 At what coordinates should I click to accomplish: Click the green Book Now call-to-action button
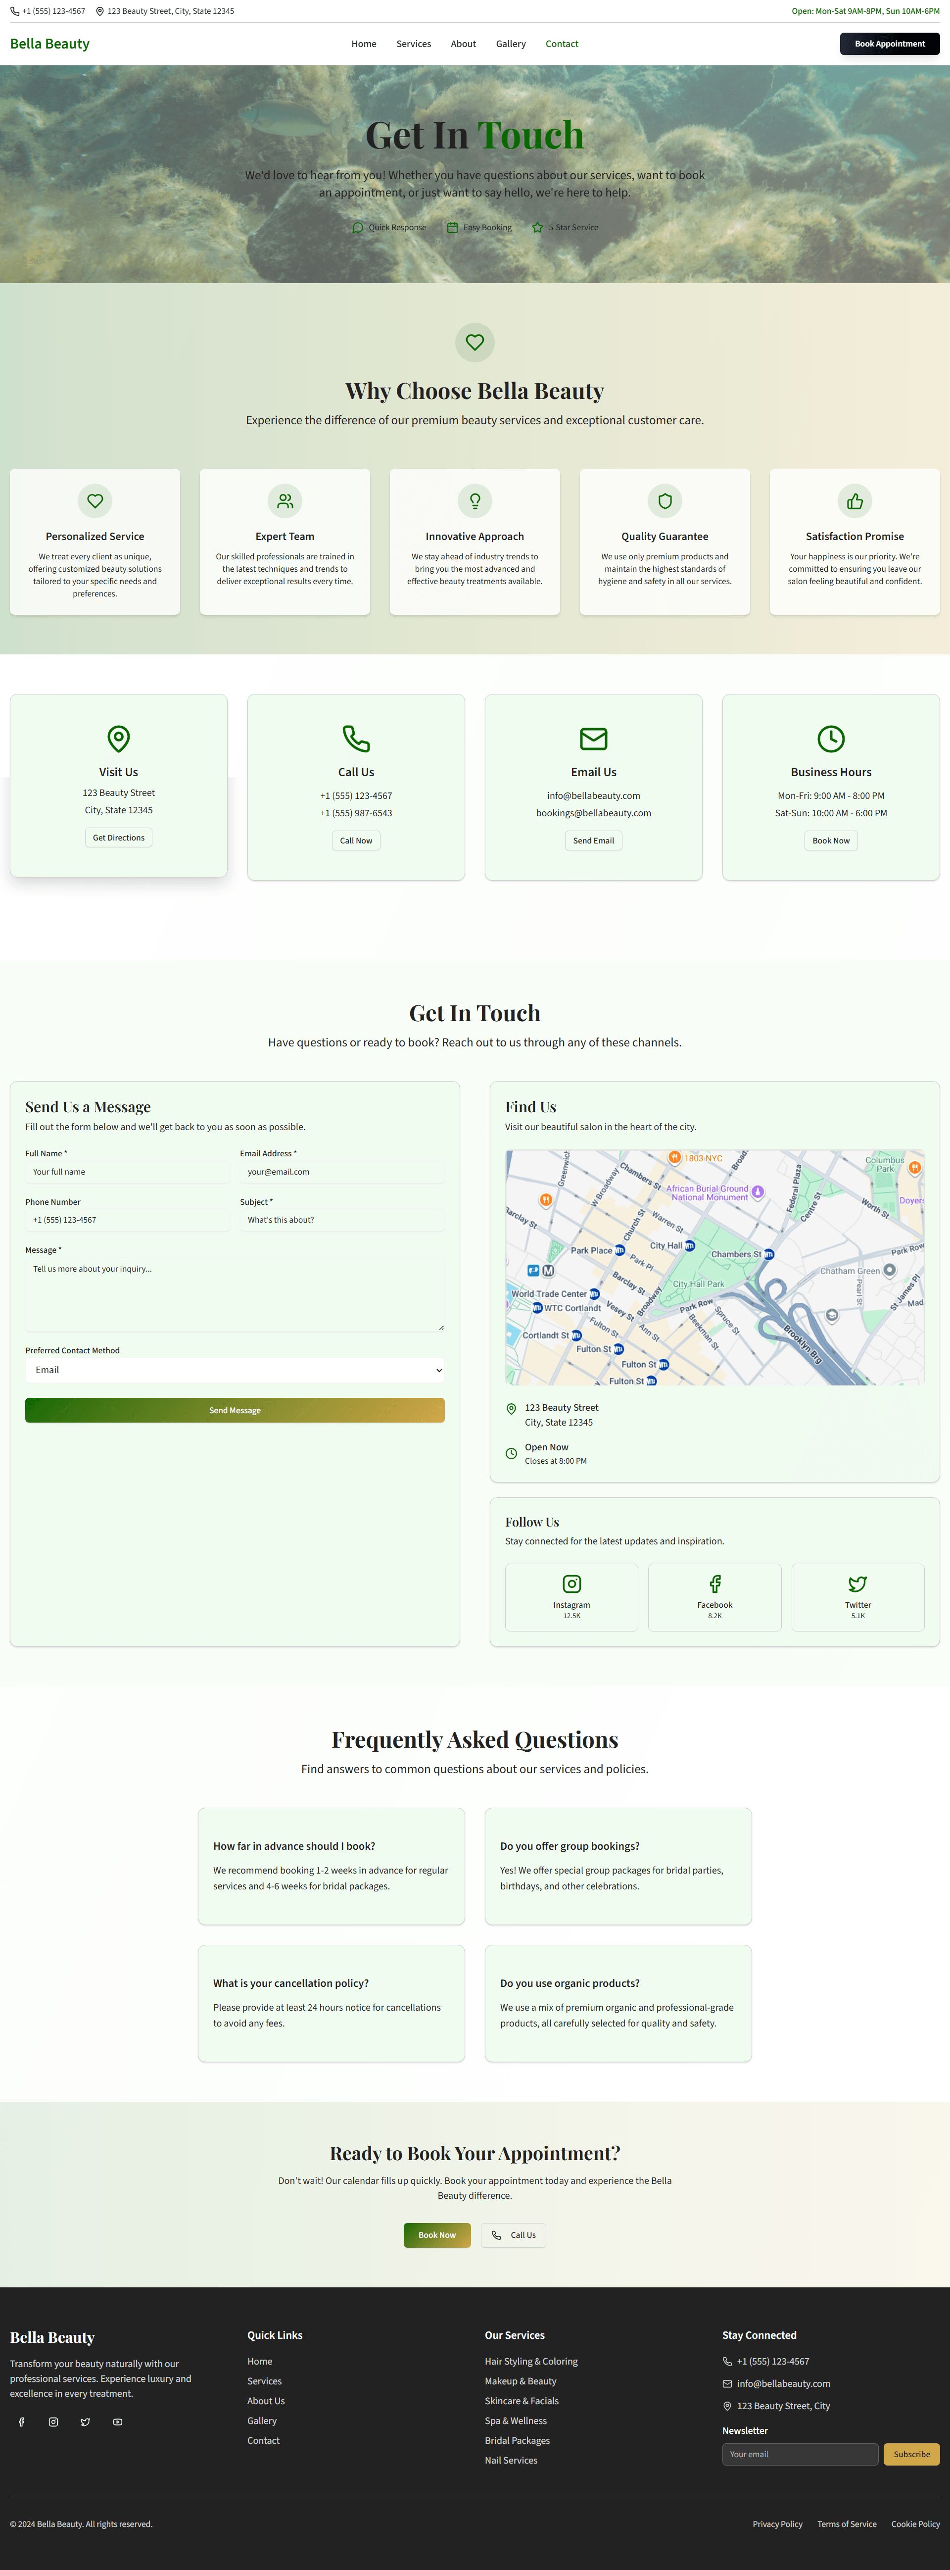tap(436, 2235)
